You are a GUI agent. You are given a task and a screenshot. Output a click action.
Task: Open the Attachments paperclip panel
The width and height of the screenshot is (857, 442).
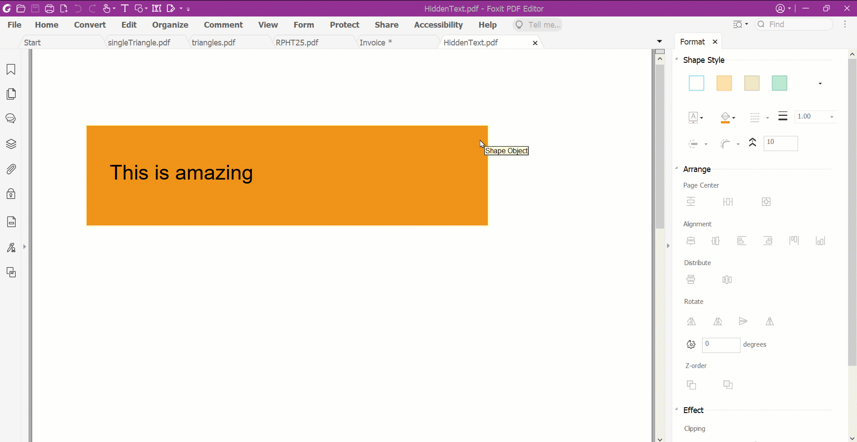(11, 169)
